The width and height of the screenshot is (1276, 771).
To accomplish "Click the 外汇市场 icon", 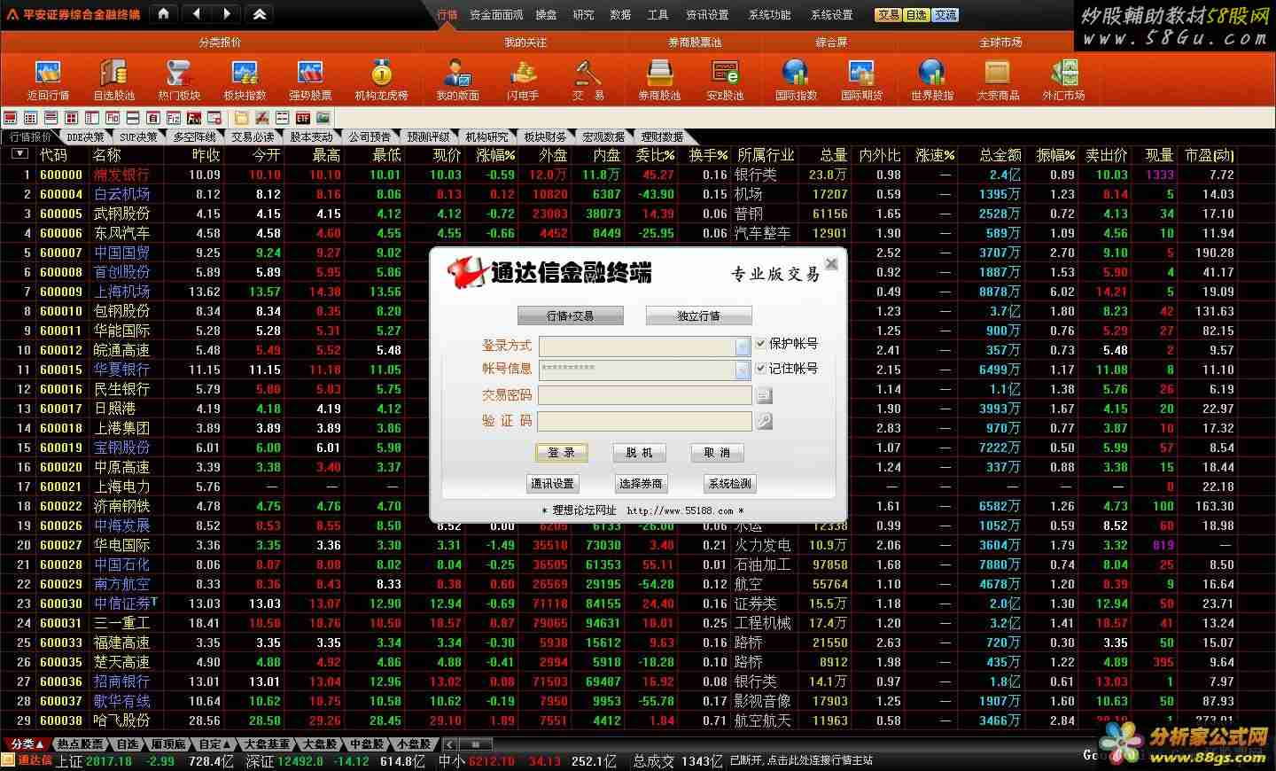I will coord(1063,80).
